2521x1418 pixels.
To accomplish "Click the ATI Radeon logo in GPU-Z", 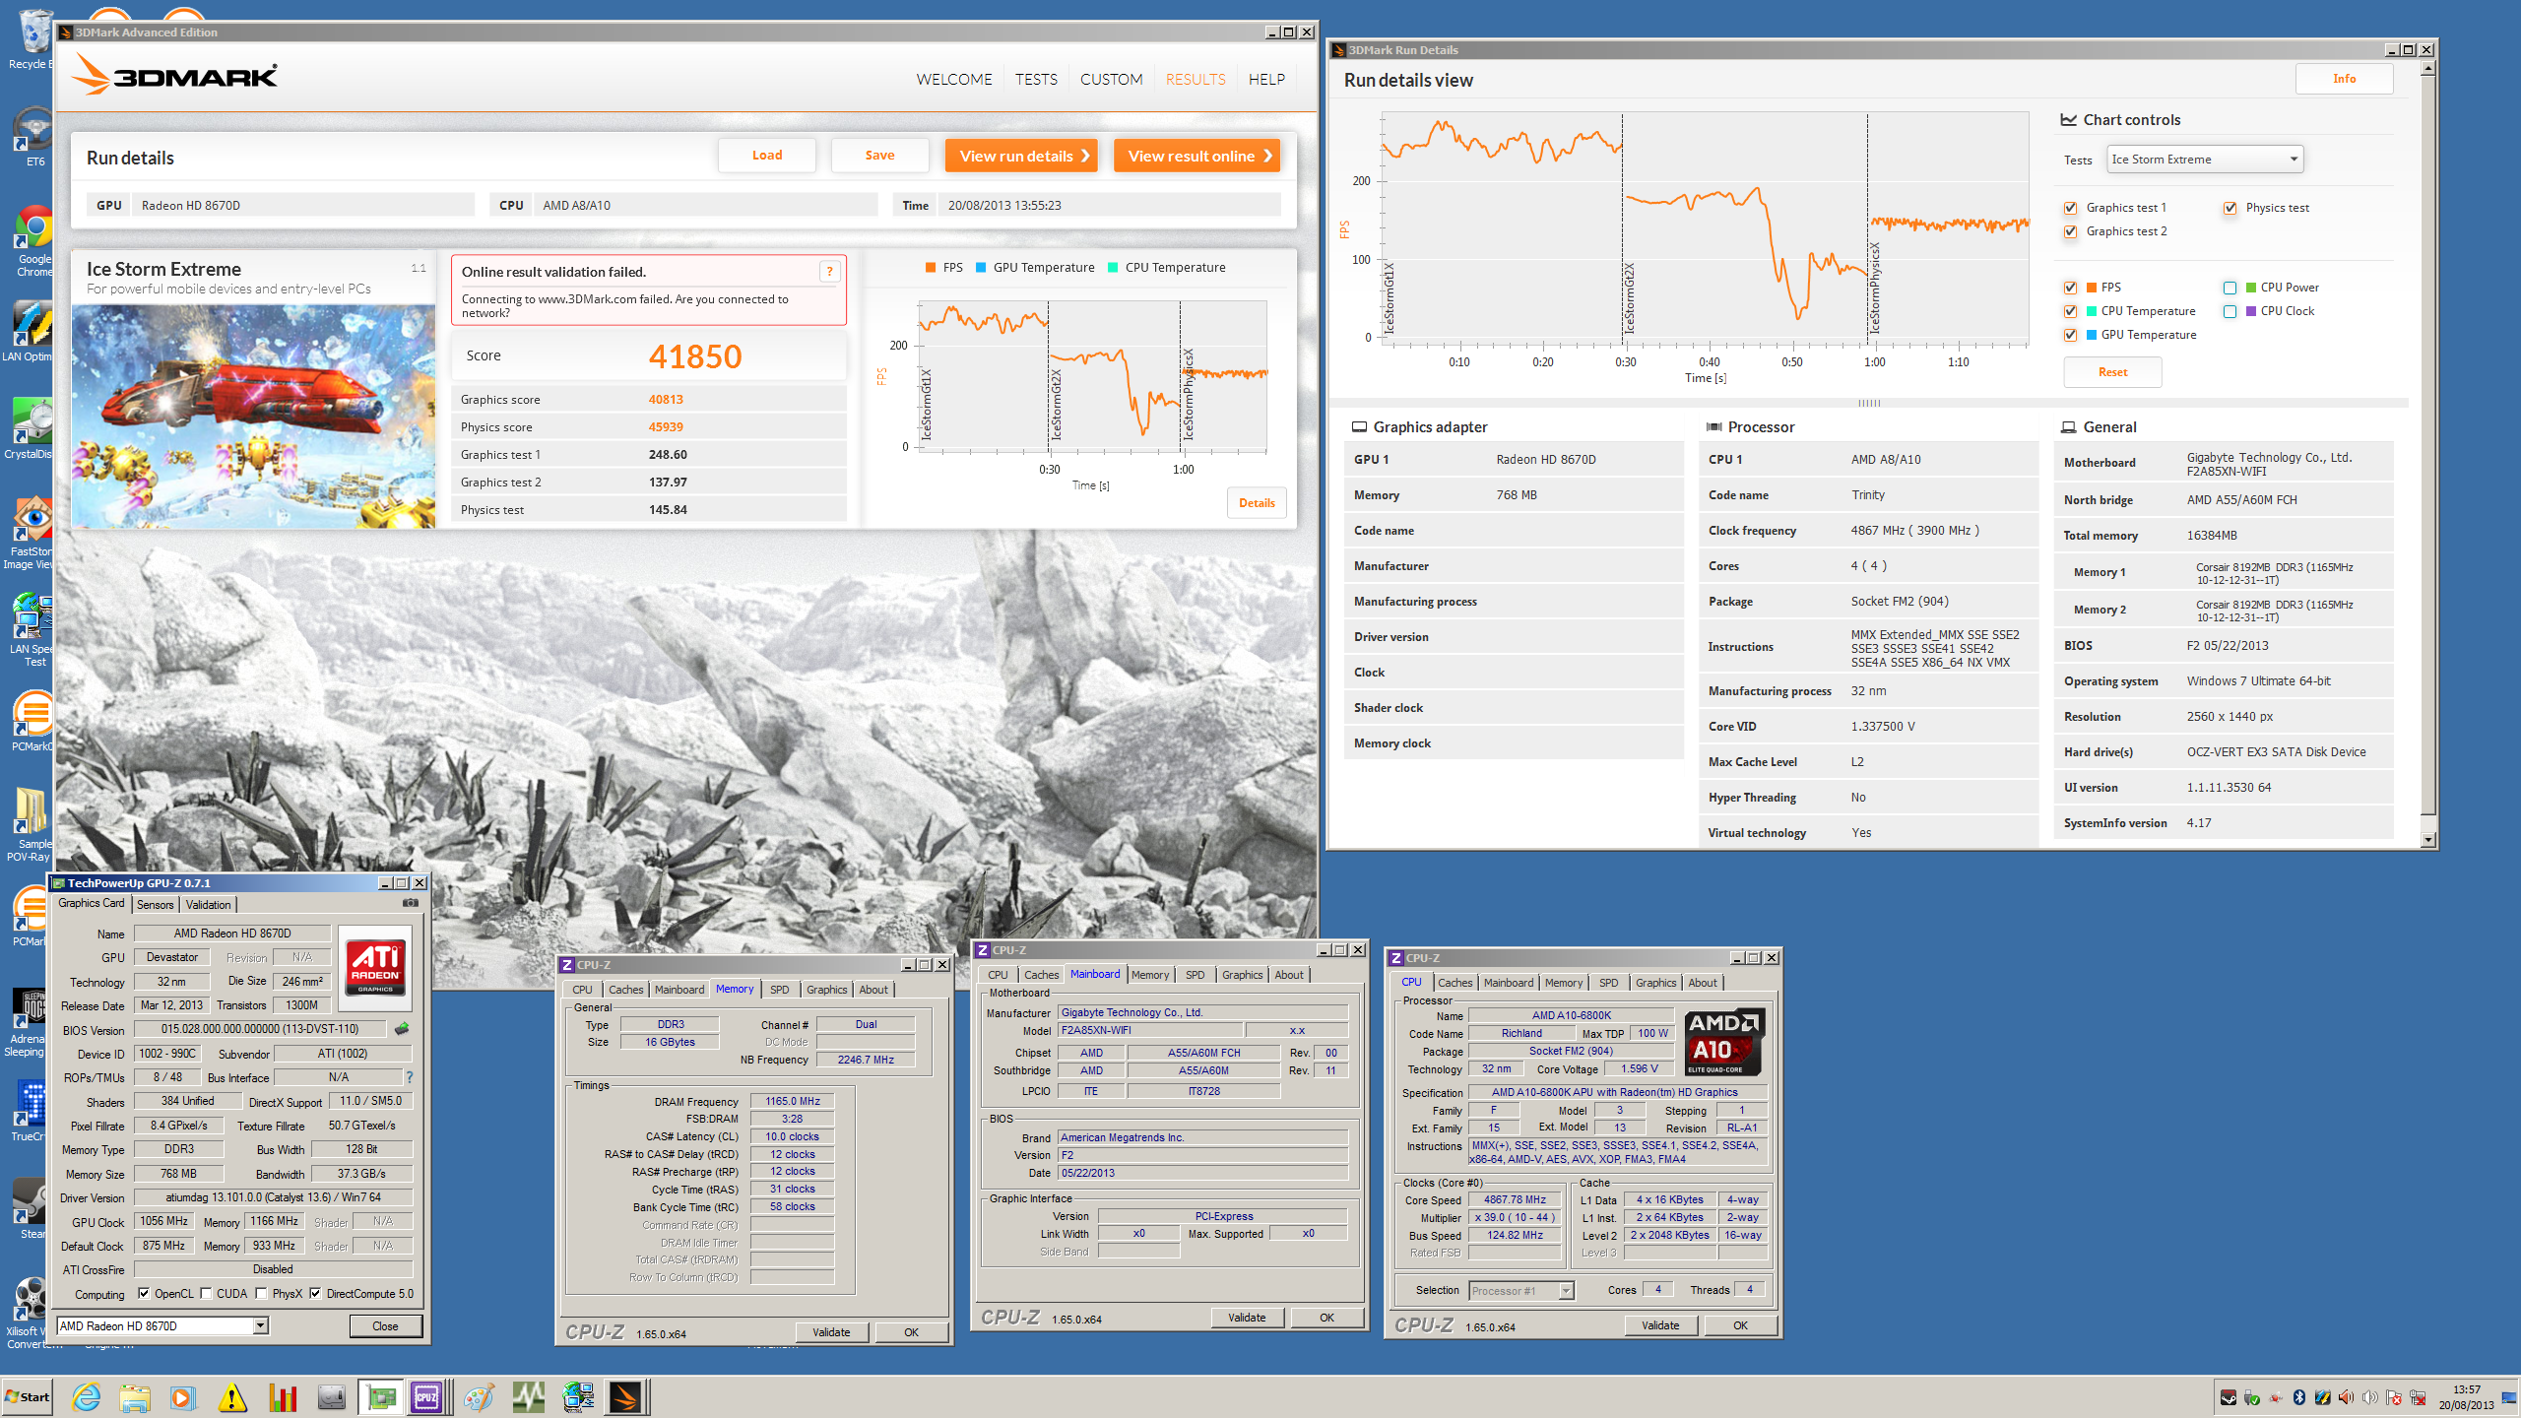I will click(x=375, y=967).
